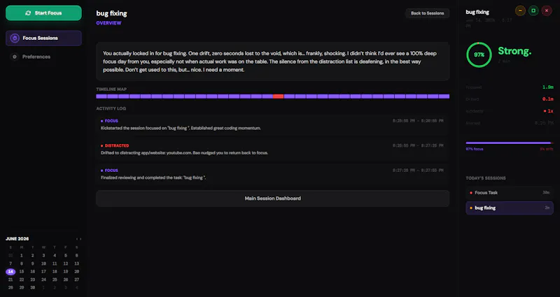Go to previous month in calendar
The image size is (560, 297).
pyautogui.click(x=77, y=239)
